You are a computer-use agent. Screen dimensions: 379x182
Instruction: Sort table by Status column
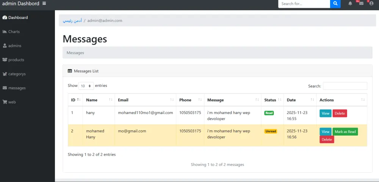click(x=273, y=100)
